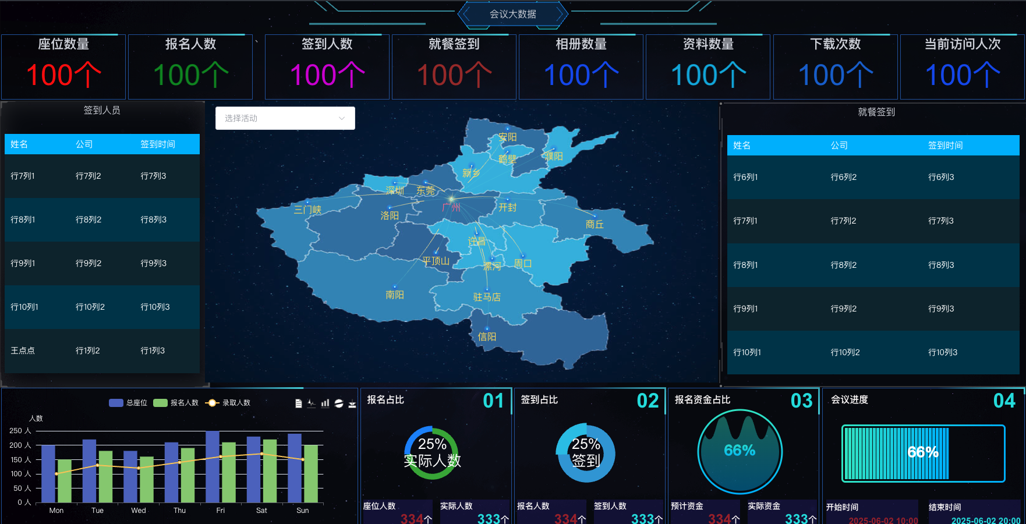1026x524 pixels.
Task: Click the 报名占比 25% ring chart
Action: coord(432,452)
